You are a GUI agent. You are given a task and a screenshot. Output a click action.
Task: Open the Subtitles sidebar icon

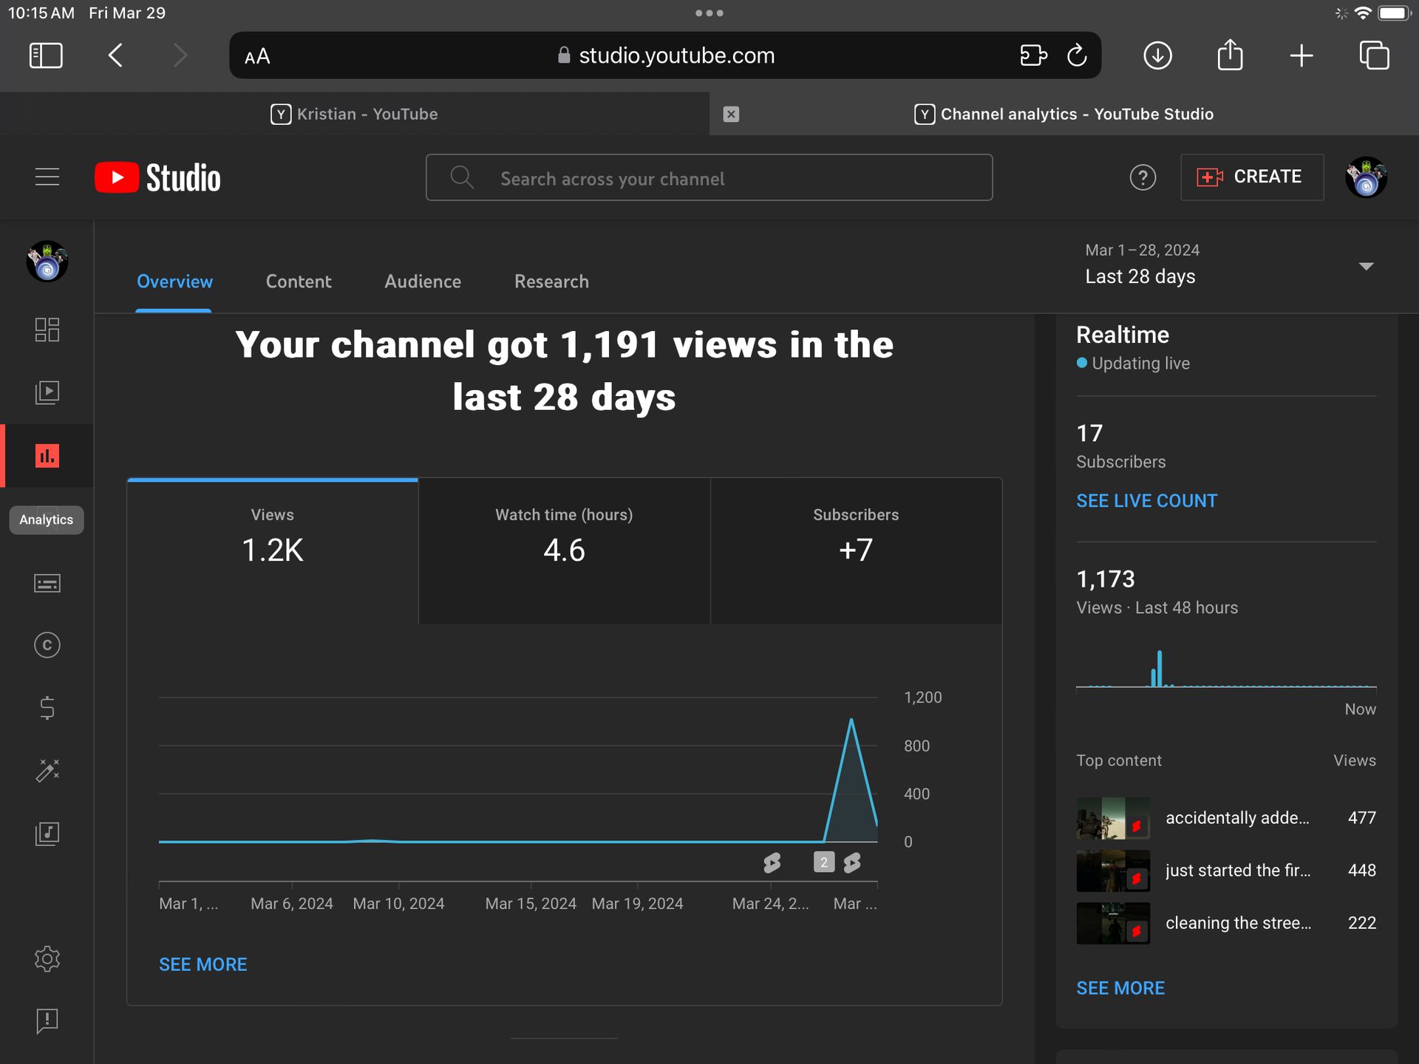click(x=47, y=584)
